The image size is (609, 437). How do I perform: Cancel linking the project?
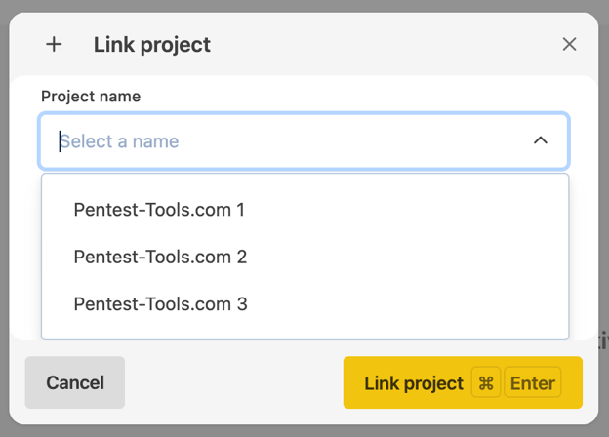tap(75, 382)
